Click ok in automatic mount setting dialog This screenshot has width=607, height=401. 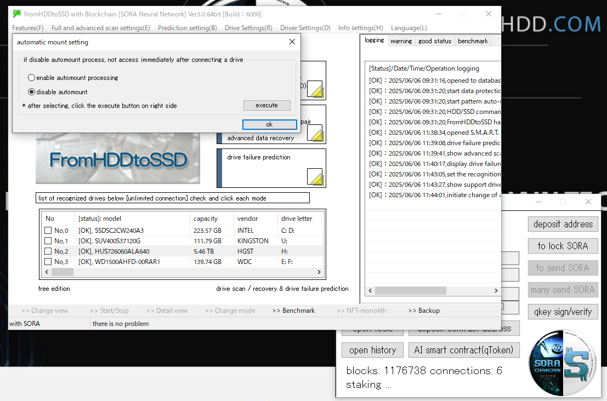(x=269, y=124)
